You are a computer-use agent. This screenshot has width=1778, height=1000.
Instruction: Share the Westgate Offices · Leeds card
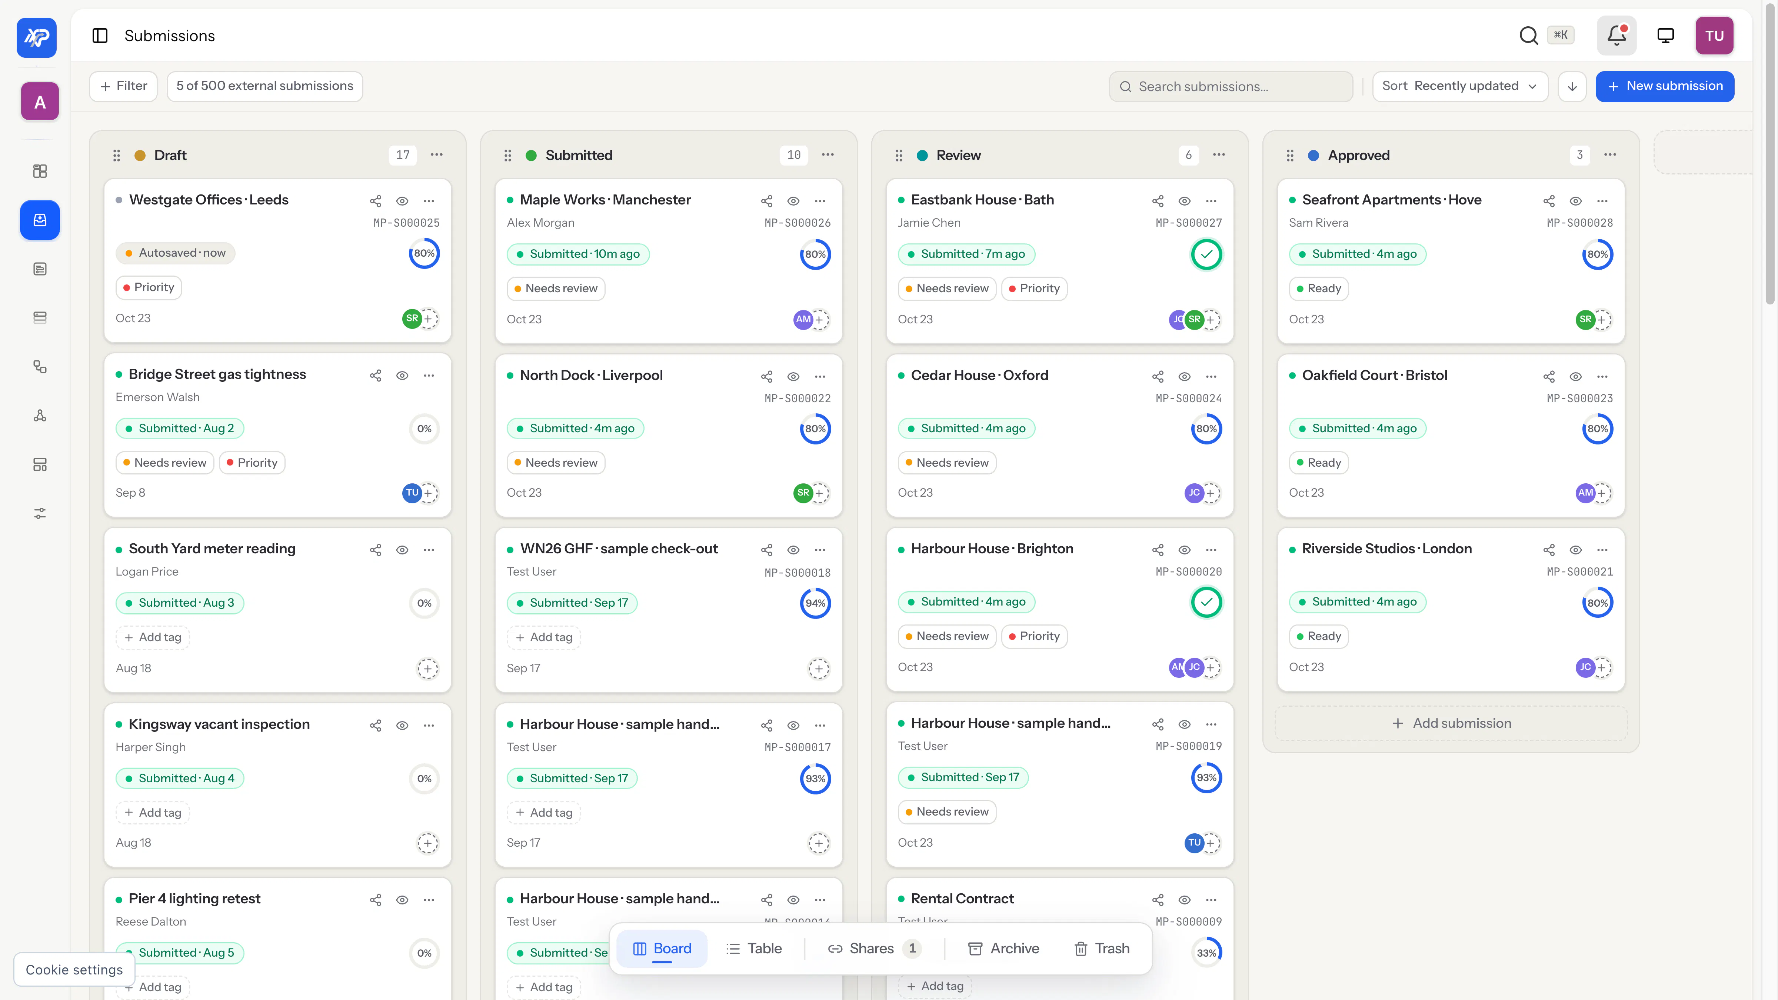(376, 201)
